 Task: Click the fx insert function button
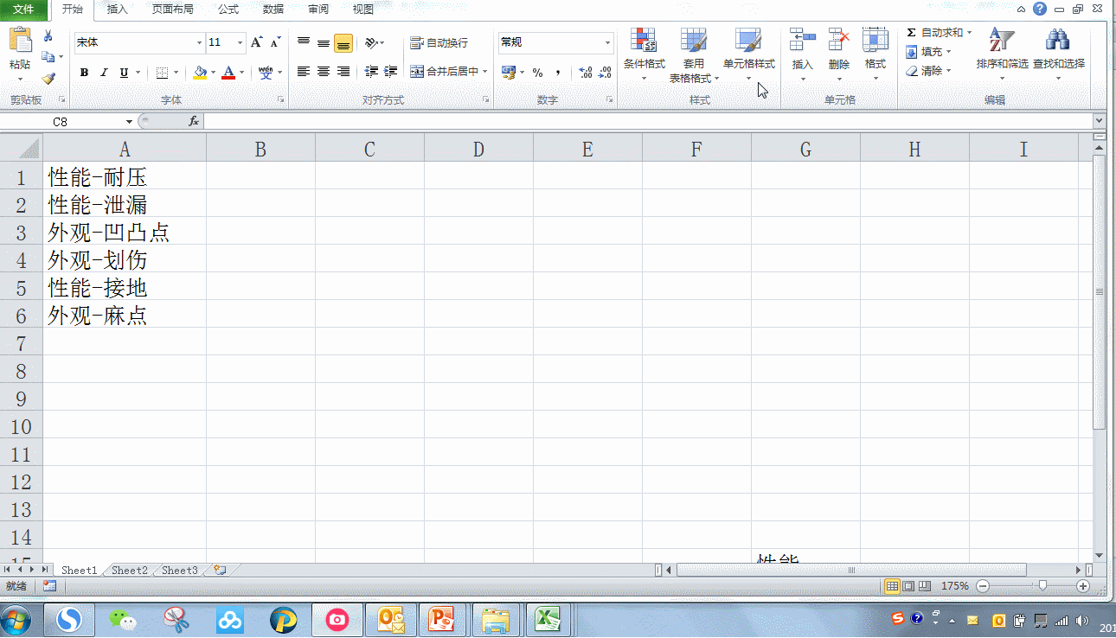coord(194,122)
